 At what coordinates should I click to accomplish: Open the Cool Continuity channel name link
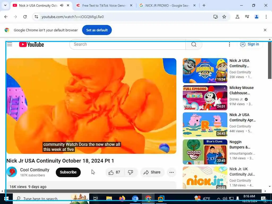35,170
